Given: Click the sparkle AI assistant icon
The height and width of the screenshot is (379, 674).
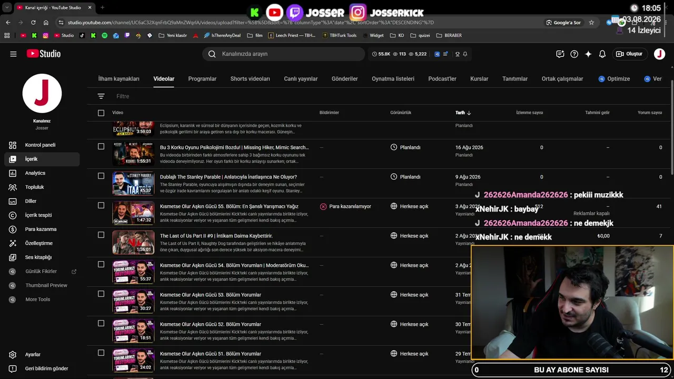Looking at the screenshot, I should coord(588,54).
